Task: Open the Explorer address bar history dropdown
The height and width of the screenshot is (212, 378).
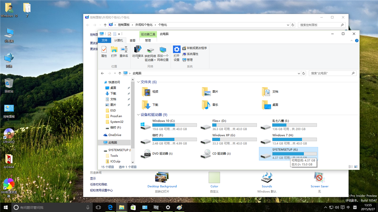Action: (x=299, y=73)
